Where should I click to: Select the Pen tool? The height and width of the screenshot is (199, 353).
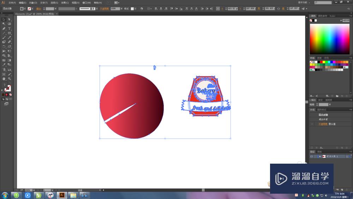(x=4, y=29)
